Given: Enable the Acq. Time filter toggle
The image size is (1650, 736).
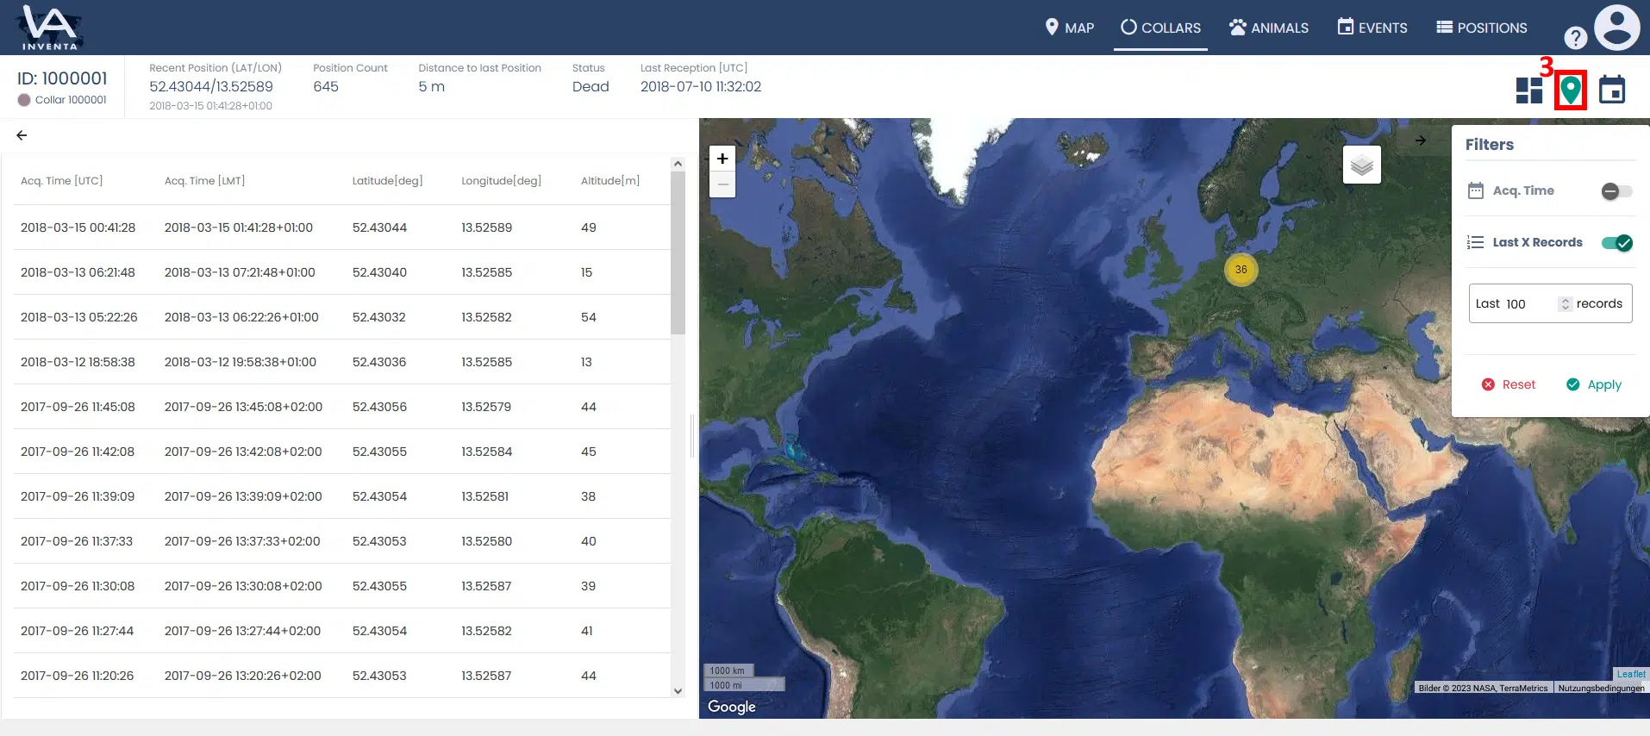Looking at the screenshot, I should click(x=1616, y=191).
